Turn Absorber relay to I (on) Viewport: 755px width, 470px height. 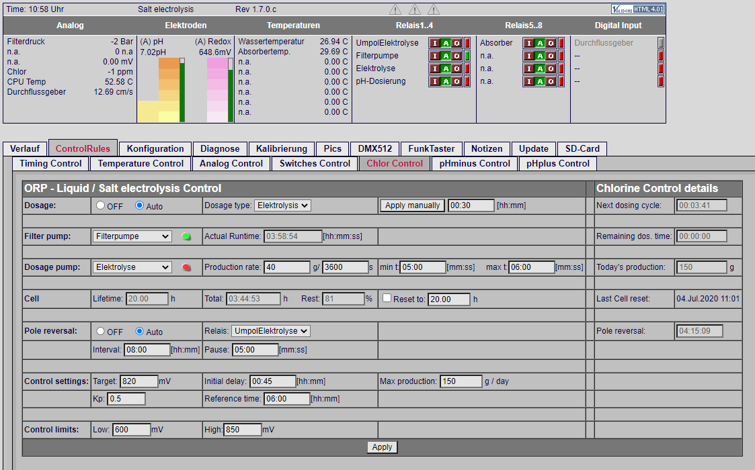[529, 43]
